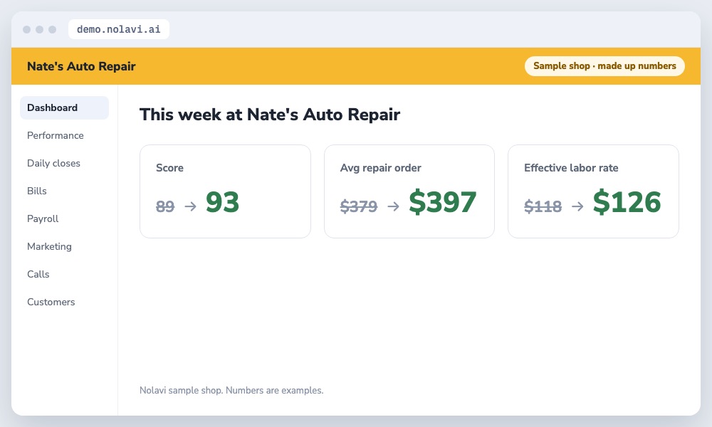The width and height of the screenshot is (712, 427).
Task: Open the Dashboard sidebar item
Action: (64, 107)
